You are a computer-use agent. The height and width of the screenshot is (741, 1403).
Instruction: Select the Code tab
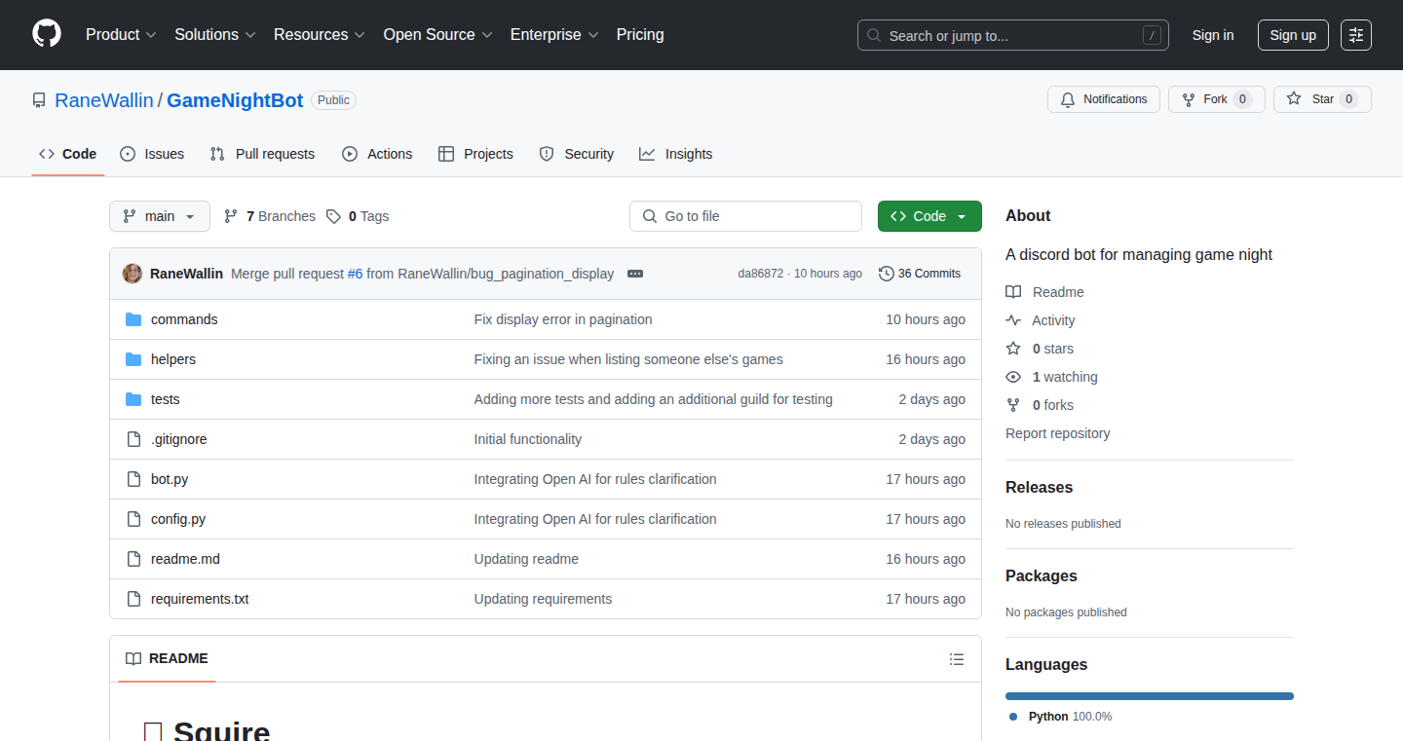[x=68, y=154]
